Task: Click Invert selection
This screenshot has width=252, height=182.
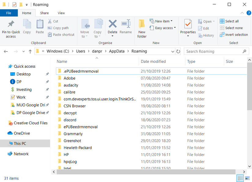Action: point(234,34)
